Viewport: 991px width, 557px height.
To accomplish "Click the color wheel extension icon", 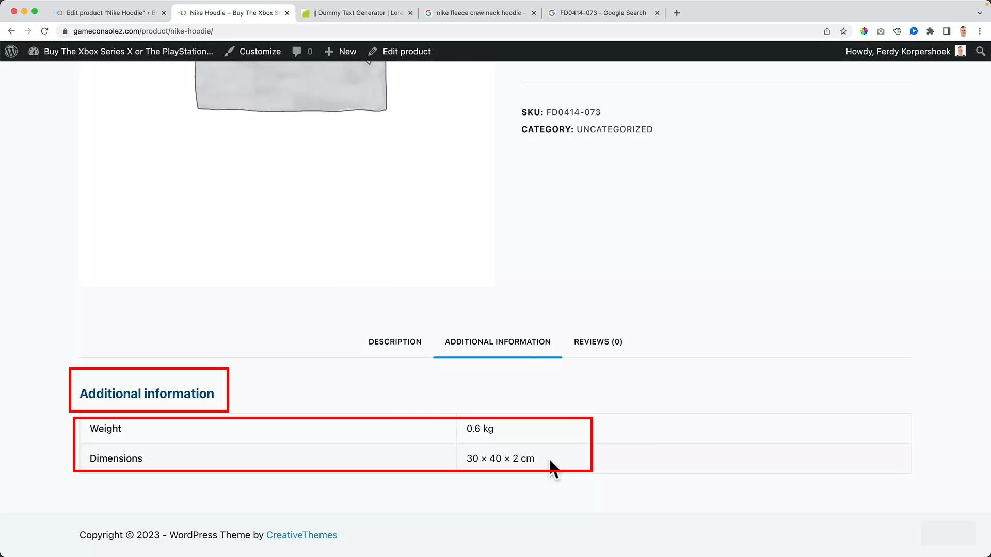I will [864, 31].
